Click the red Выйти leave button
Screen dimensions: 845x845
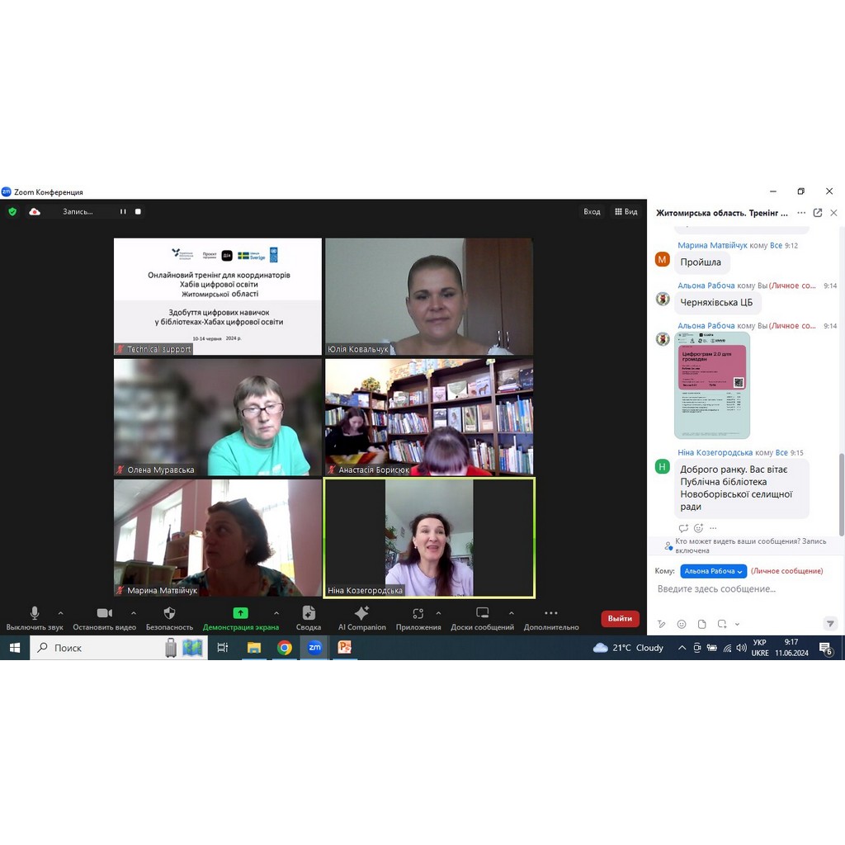620,618
